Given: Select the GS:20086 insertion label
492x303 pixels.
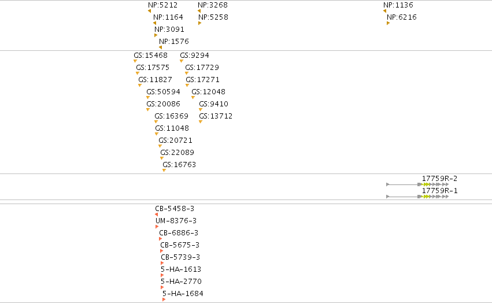Looking at the screenshot, I should [x=164, y=104].
